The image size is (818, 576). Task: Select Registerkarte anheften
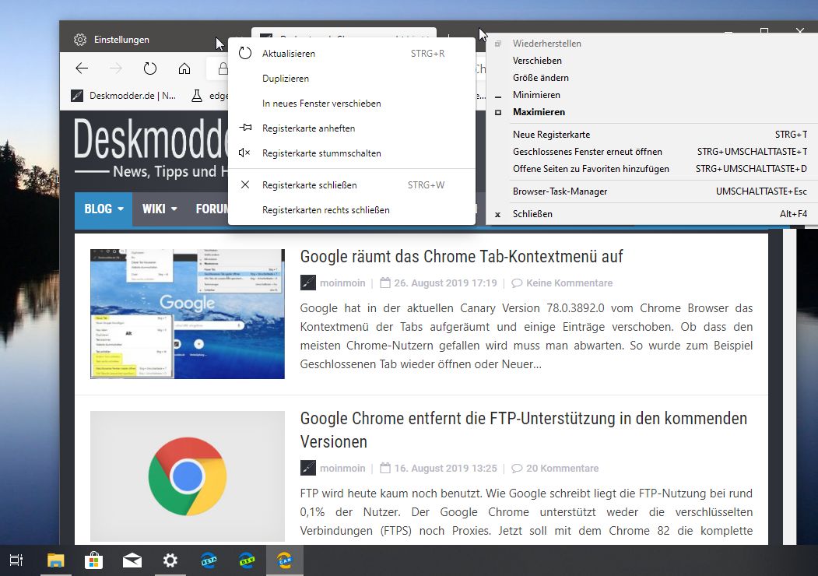(352, 128)
